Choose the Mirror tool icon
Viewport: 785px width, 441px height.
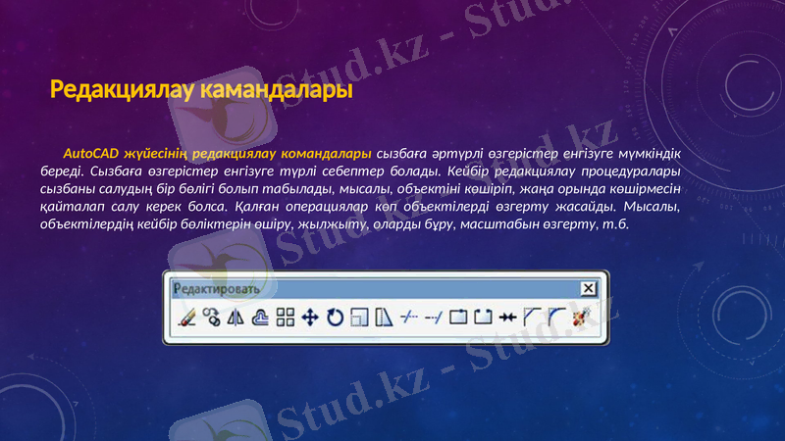tap(235, 317)
